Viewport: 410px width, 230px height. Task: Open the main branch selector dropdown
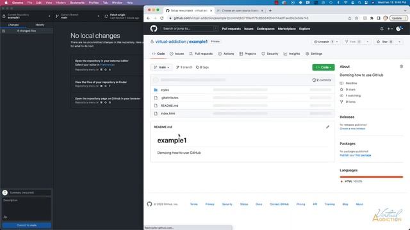[x=161, y=67]
